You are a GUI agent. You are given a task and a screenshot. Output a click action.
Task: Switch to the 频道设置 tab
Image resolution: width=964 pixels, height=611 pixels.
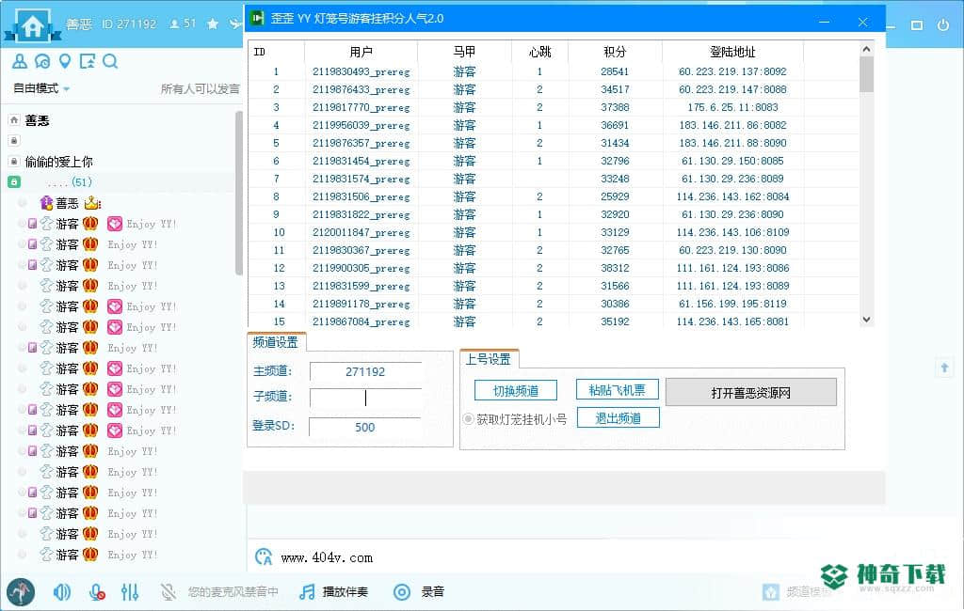(276, 342)
